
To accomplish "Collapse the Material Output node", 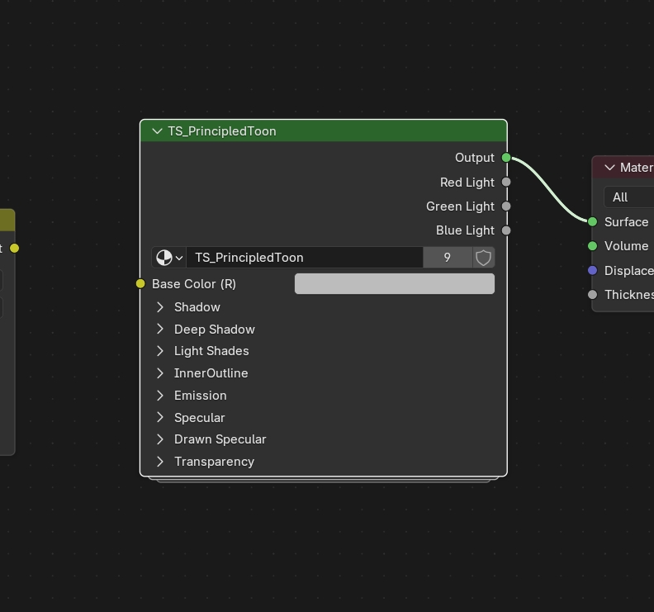I will pos(609,168).
